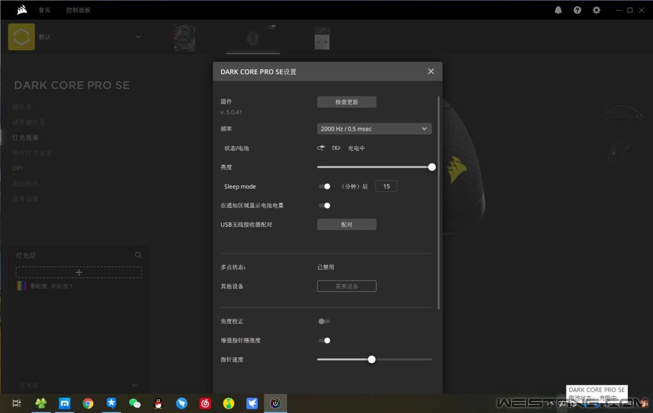This screenshot has height=413, width=653.
Task: Open the 首页 home tab
Action: [44, 10]
